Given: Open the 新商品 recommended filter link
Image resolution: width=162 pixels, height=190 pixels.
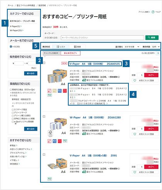Looking at the screenshot, I should pos(13,145).
